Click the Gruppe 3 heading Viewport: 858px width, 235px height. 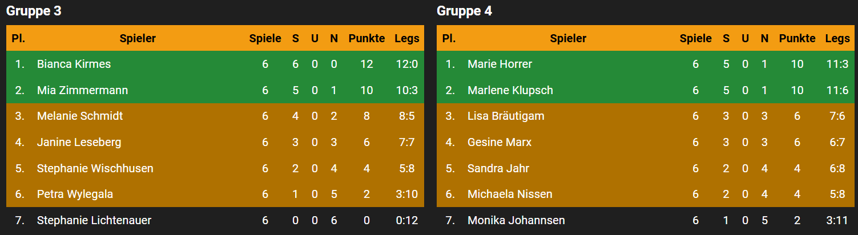[34, 11]
